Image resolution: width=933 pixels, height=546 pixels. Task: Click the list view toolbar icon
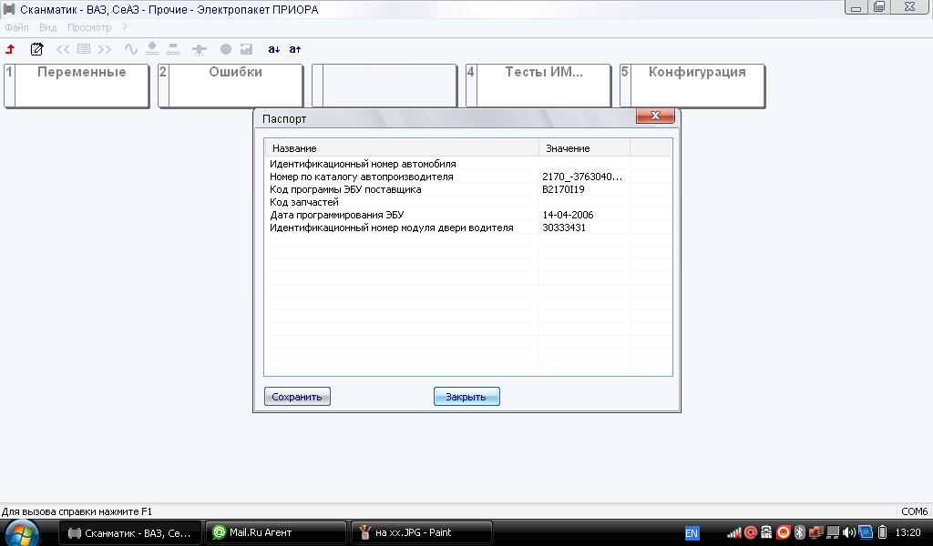pyautogui.click(x=84, y=49)
